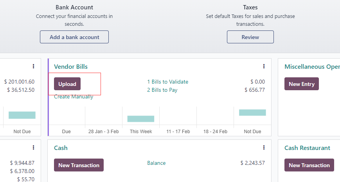Open kebab menu above $ 9,944.87 card
This screenshot has height=182, width=340.
[x=33, y=148]
